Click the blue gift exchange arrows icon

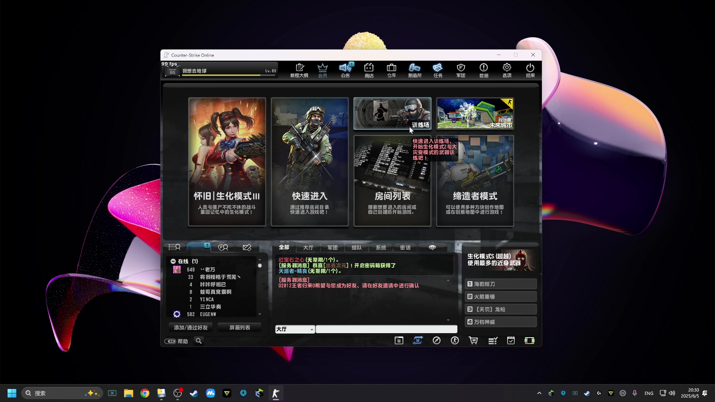tap(417, 341)
